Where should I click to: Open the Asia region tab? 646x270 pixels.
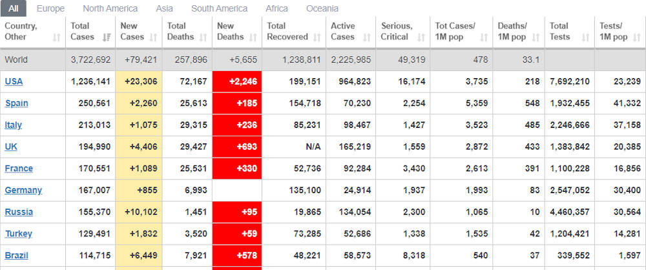164,8
